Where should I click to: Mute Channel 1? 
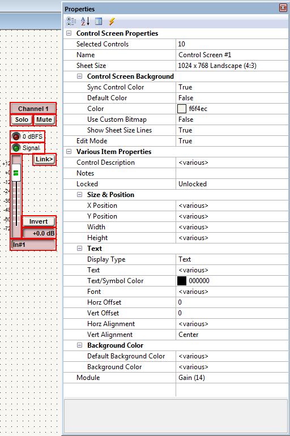44,120
